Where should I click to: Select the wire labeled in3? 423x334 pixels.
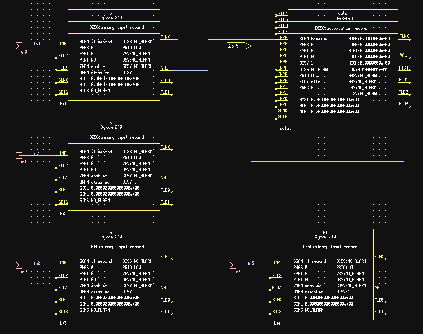point(253,265)
